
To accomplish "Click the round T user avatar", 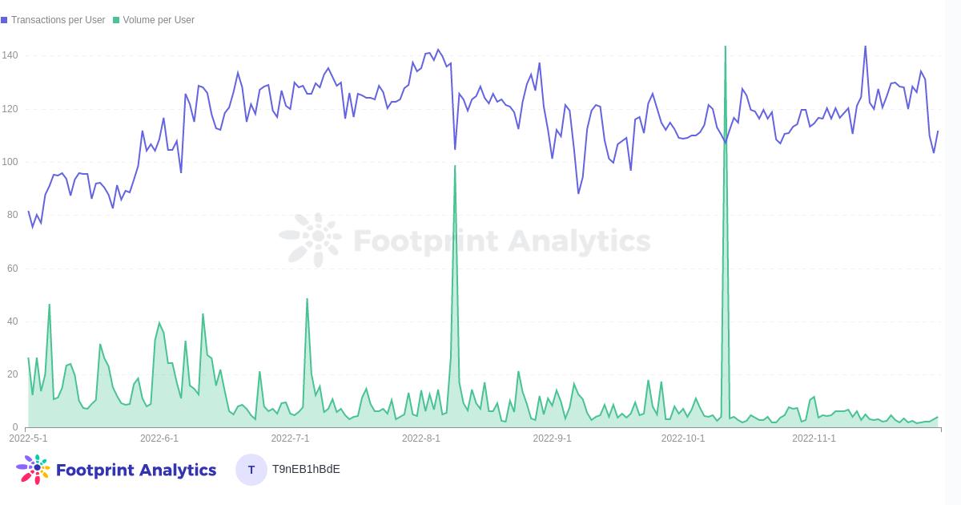I will point(251,470).
